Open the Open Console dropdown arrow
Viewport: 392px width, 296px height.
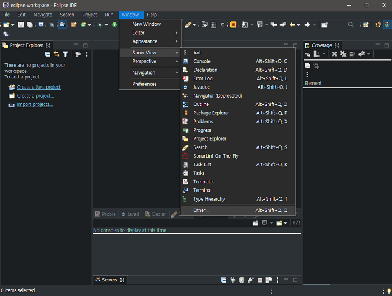click(x=286, y=223)
